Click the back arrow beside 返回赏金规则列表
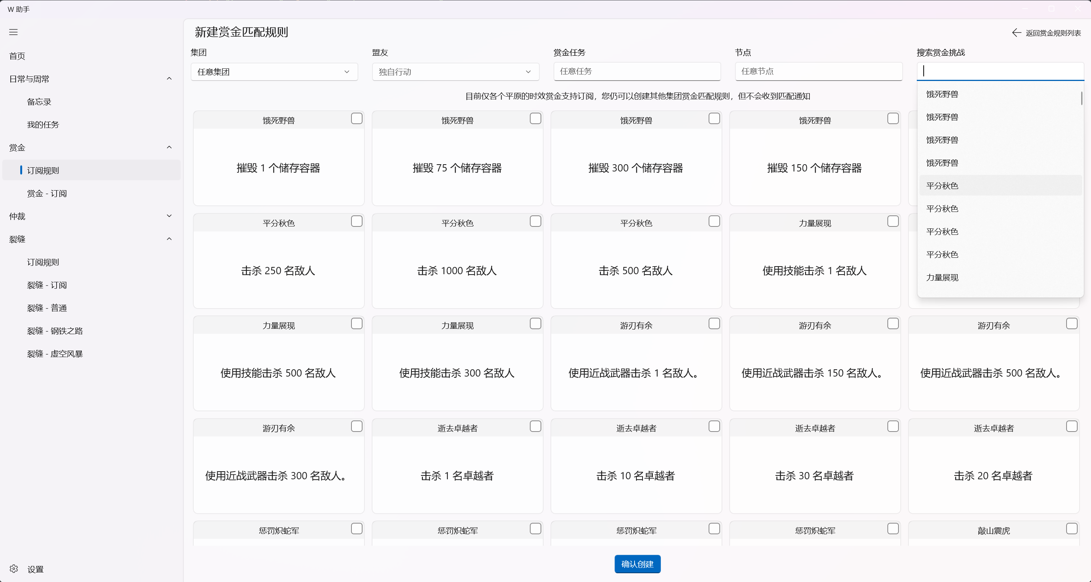1091x582 pixels. [1016, 32]
